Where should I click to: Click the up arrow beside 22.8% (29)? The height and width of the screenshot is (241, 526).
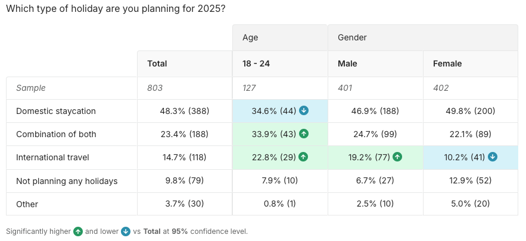[x=303, y=157]
